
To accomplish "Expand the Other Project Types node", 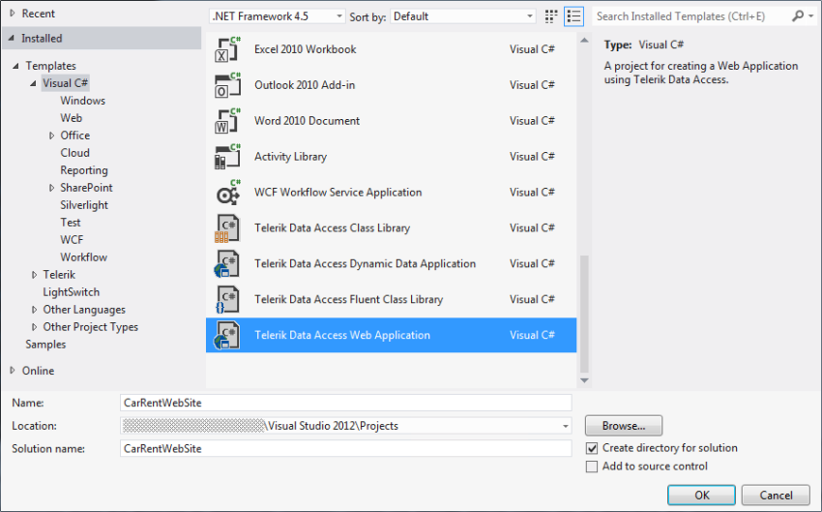I will pos(34,327).
